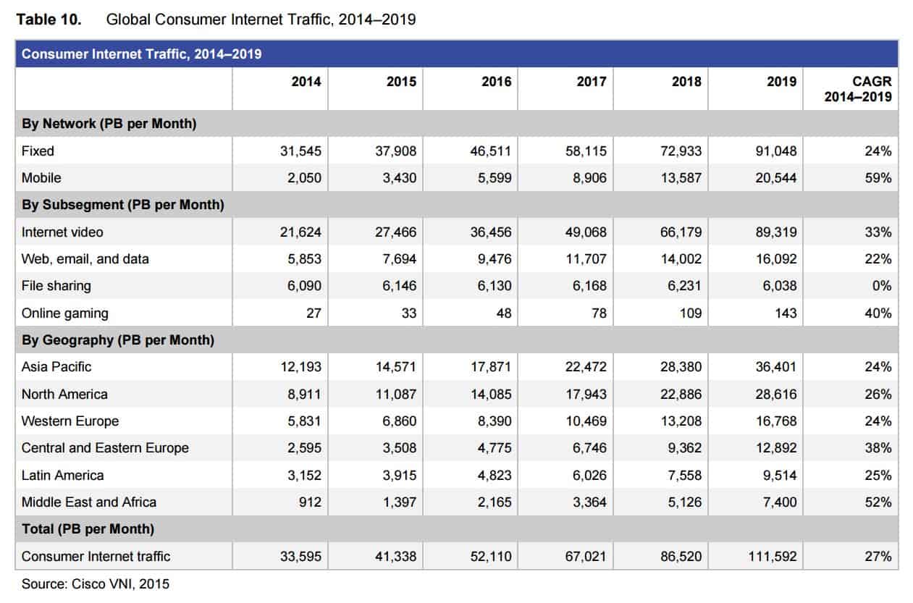Viewport: 913px width, 603px height.
Task: Select the Asia Pacific row label
Action: point(56,367)
